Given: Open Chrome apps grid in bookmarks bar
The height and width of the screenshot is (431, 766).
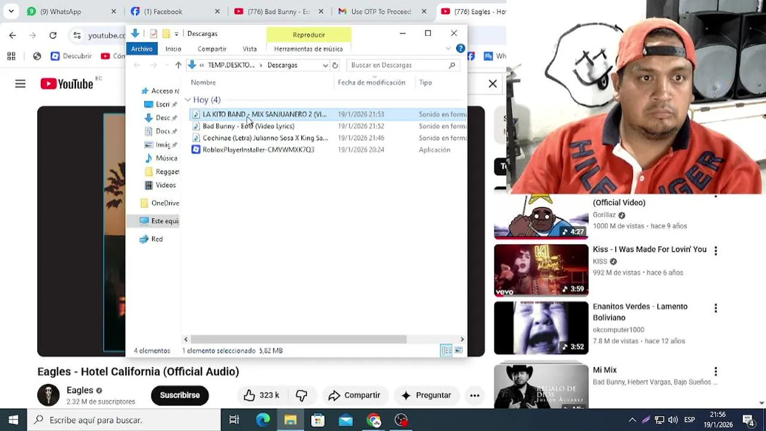Looking at the screenshot, I should tap(11, 56).
